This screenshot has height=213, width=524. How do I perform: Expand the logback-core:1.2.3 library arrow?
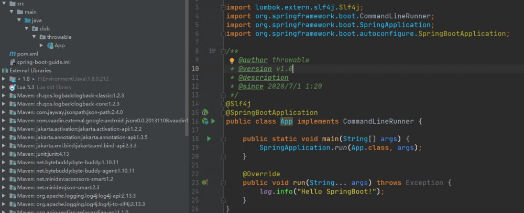coord(4,104)
